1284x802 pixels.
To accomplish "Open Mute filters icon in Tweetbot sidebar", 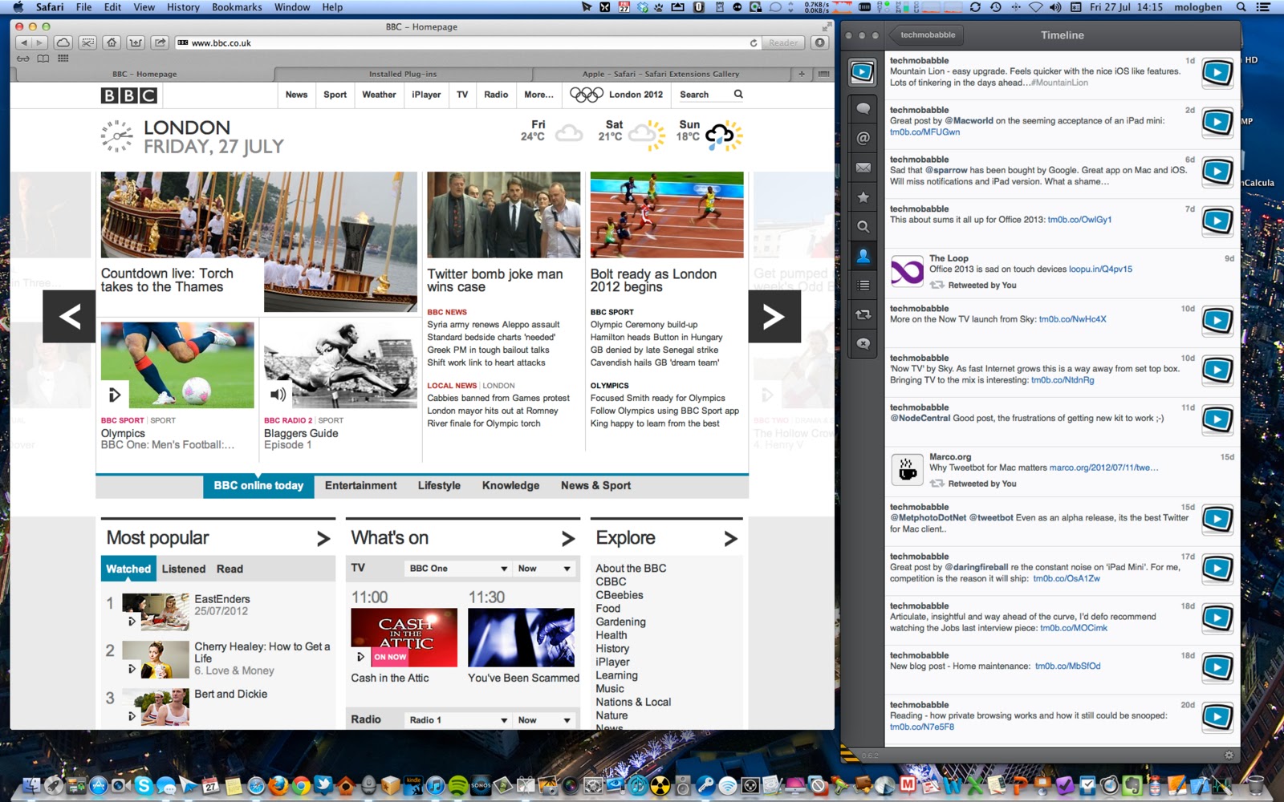I will [863, 344].
